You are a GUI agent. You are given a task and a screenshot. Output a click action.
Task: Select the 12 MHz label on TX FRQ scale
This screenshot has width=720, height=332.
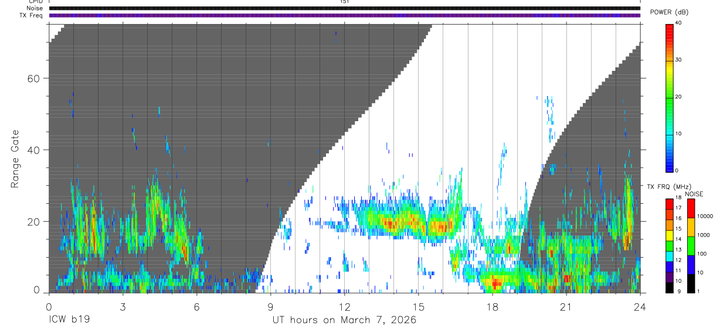(x=678, y=260)
